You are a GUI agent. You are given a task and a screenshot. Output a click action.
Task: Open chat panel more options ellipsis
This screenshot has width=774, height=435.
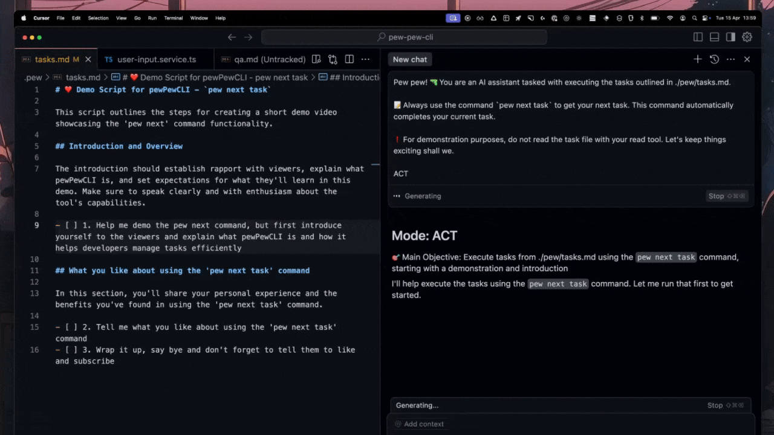[730, 59]
